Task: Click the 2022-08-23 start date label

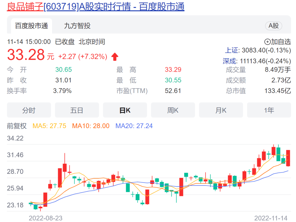Action: pyautogui.click(x=45, y=218)
